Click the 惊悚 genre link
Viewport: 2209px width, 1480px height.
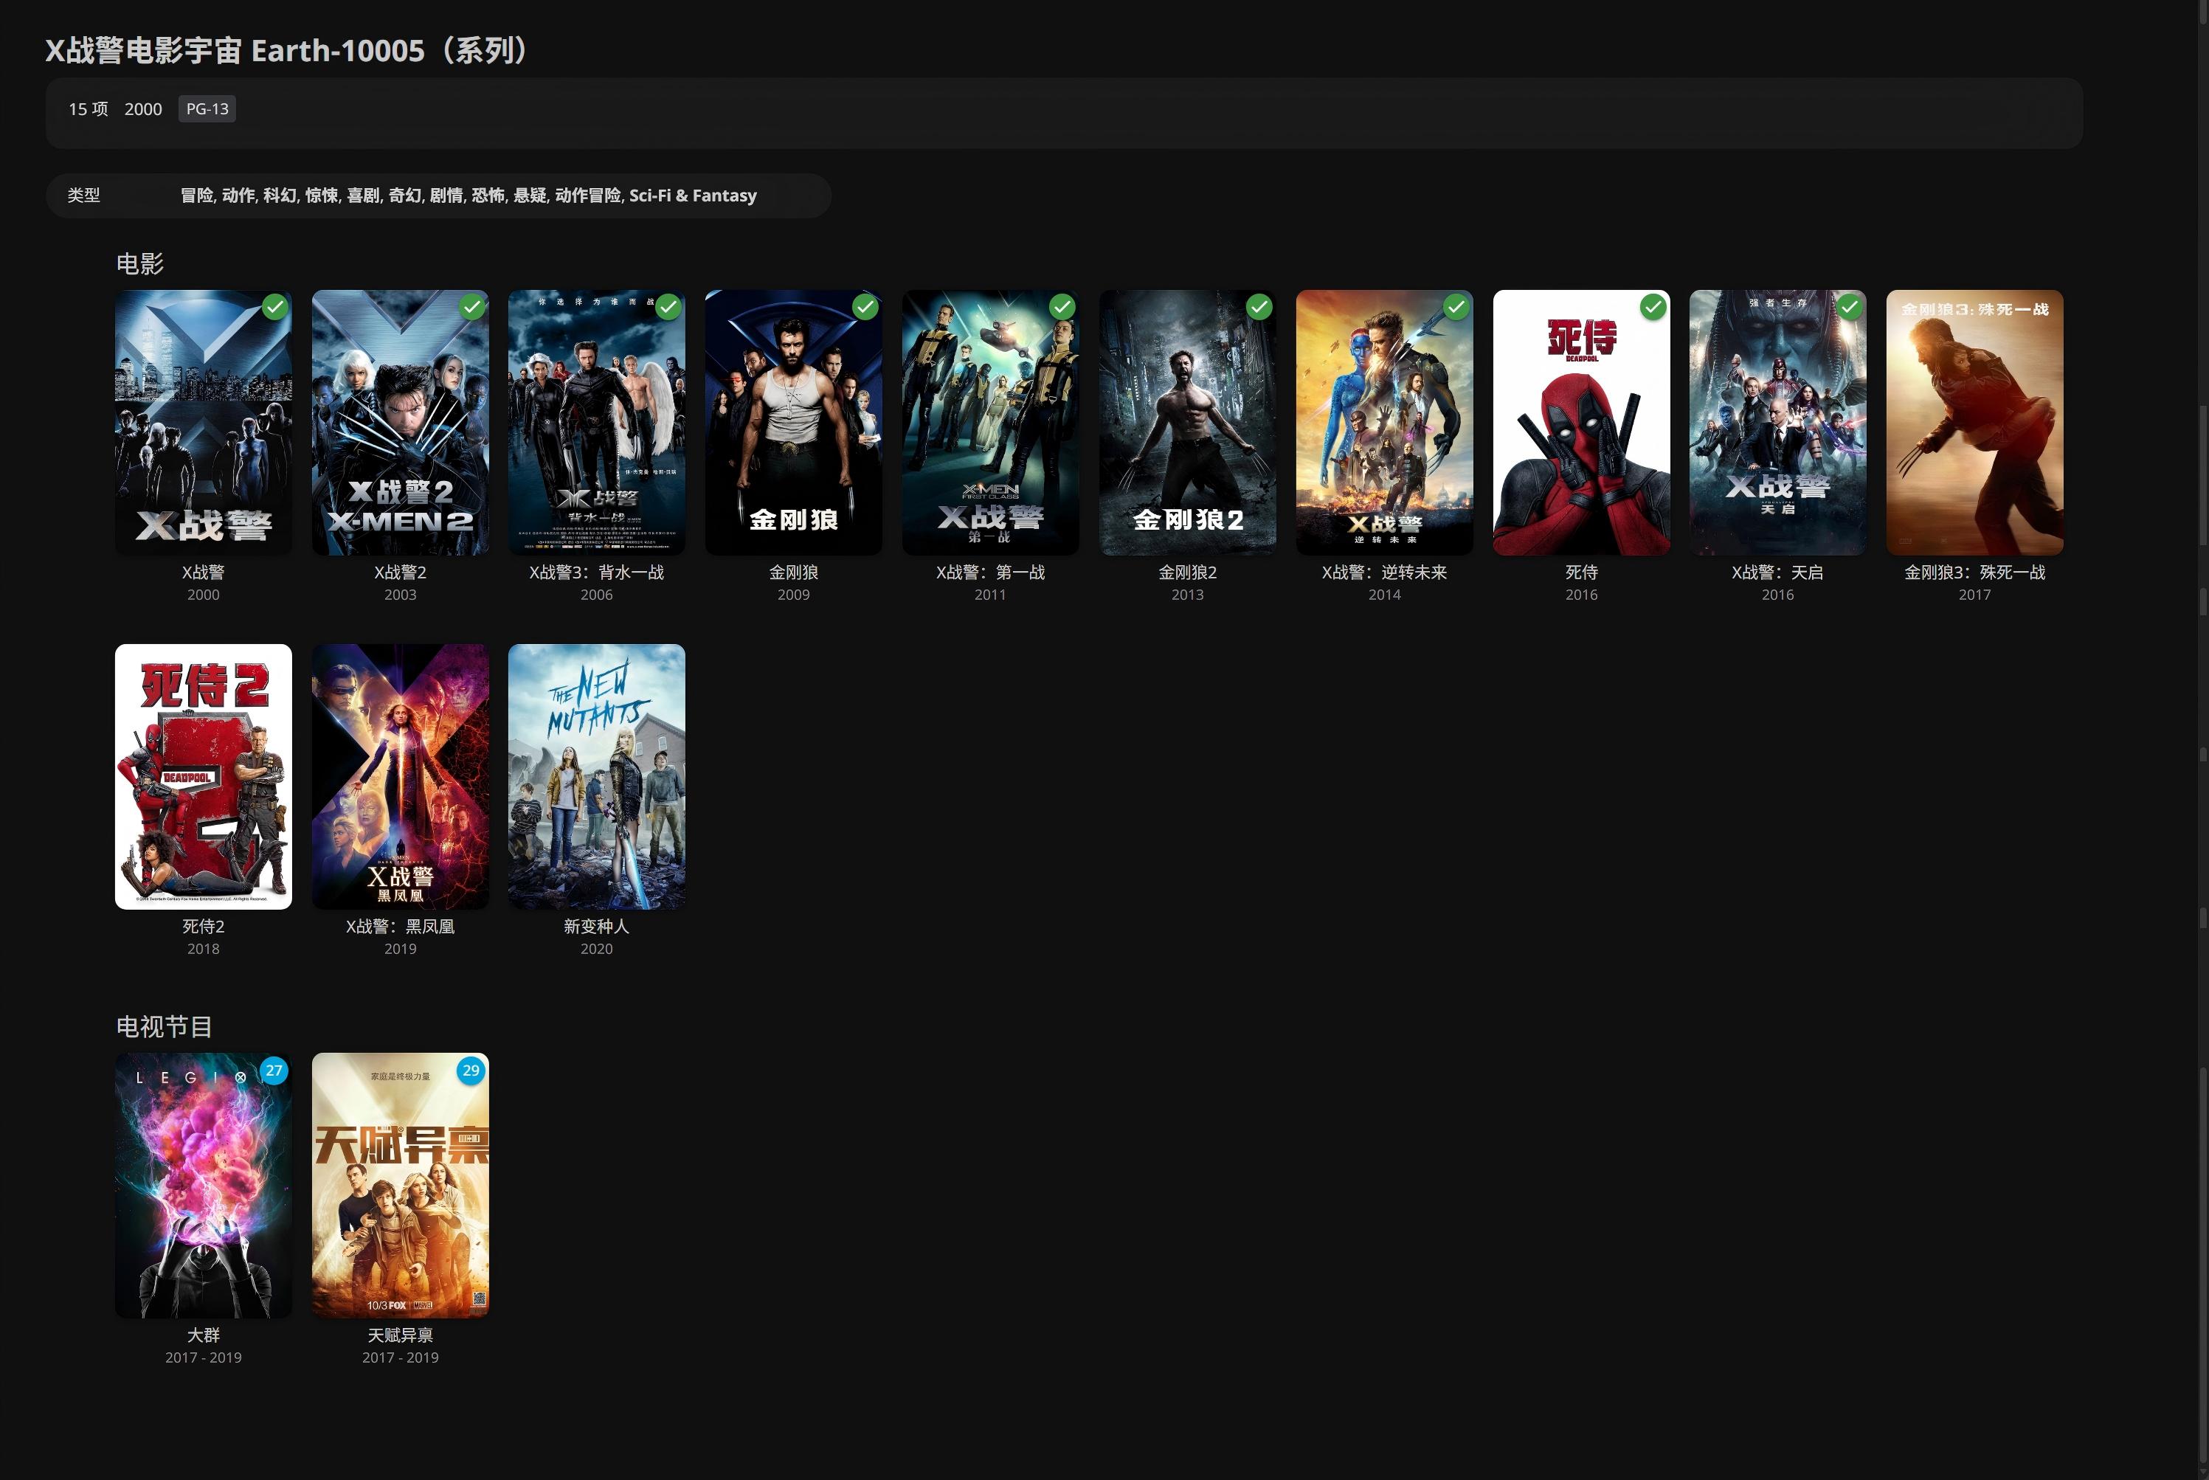(321, 196)
